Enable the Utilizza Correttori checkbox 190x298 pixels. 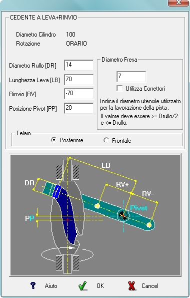tap(119, 88)
